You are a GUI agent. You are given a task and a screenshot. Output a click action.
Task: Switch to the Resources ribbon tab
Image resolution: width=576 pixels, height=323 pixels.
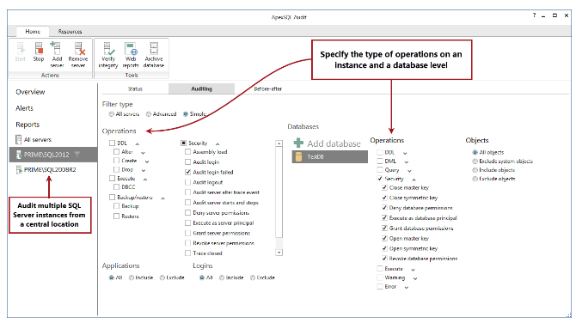point(70,31)
